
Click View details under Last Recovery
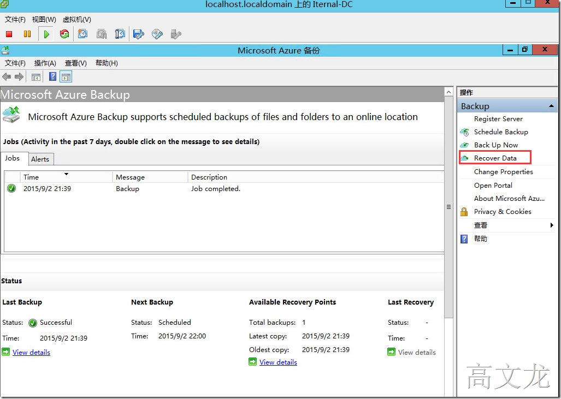pyautogui.click(x=417, y=353)
